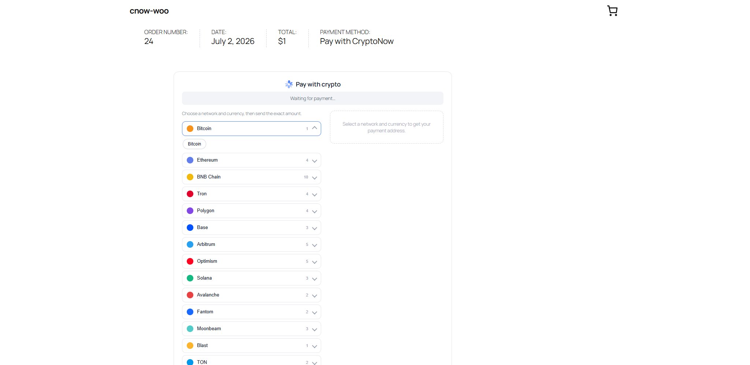Viewport: 750px width, 365px height.
Task: Open the Blast network chevron
Action: [x=314, y=346]
